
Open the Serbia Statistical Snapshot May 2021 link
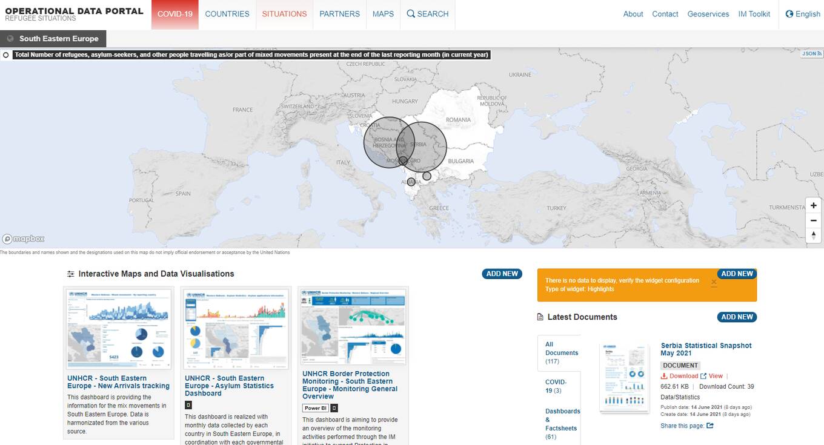coord(706,349)
